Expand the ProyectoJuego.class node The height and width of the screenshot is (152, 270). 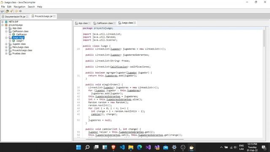[x=6, y=50]
